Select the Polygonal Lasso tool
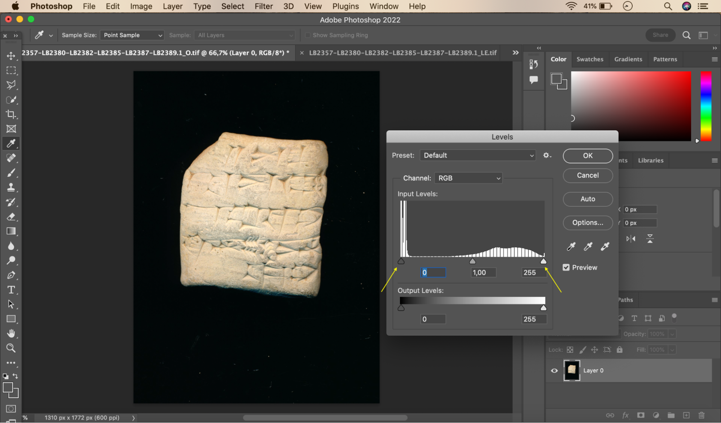 click(11, 85)
